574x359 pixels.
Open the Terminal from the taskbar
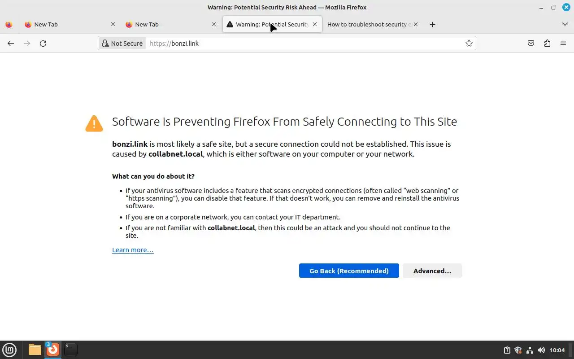coord(70,350)
